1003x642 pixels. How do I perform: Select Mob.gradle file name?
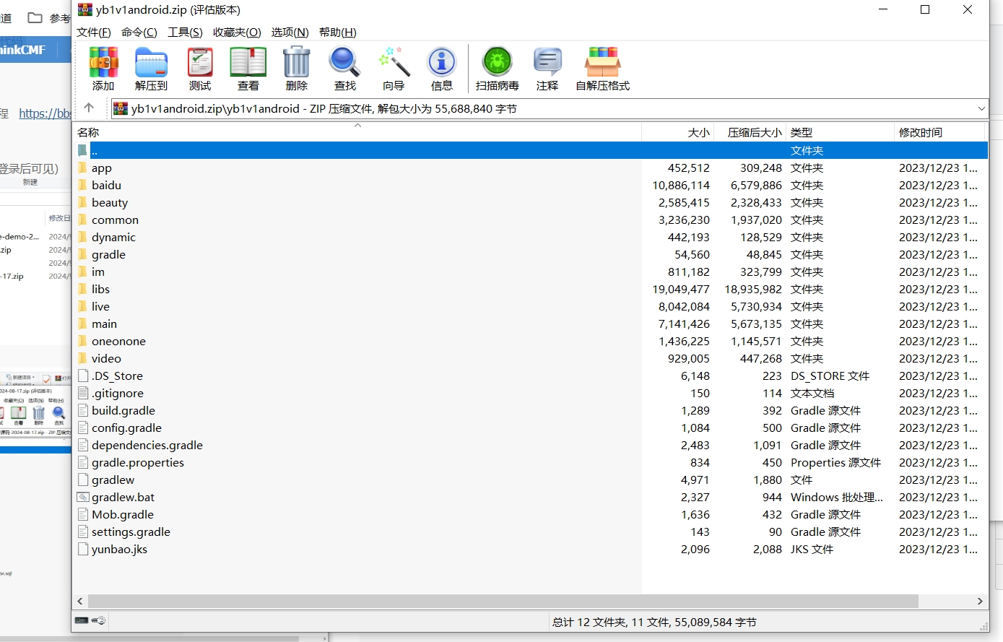point(123,514)
